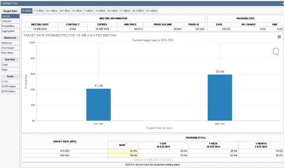This screenshot has height=168, width=284.
Task: Open the Dot Plot Chart item
Action: coord(10,65)
